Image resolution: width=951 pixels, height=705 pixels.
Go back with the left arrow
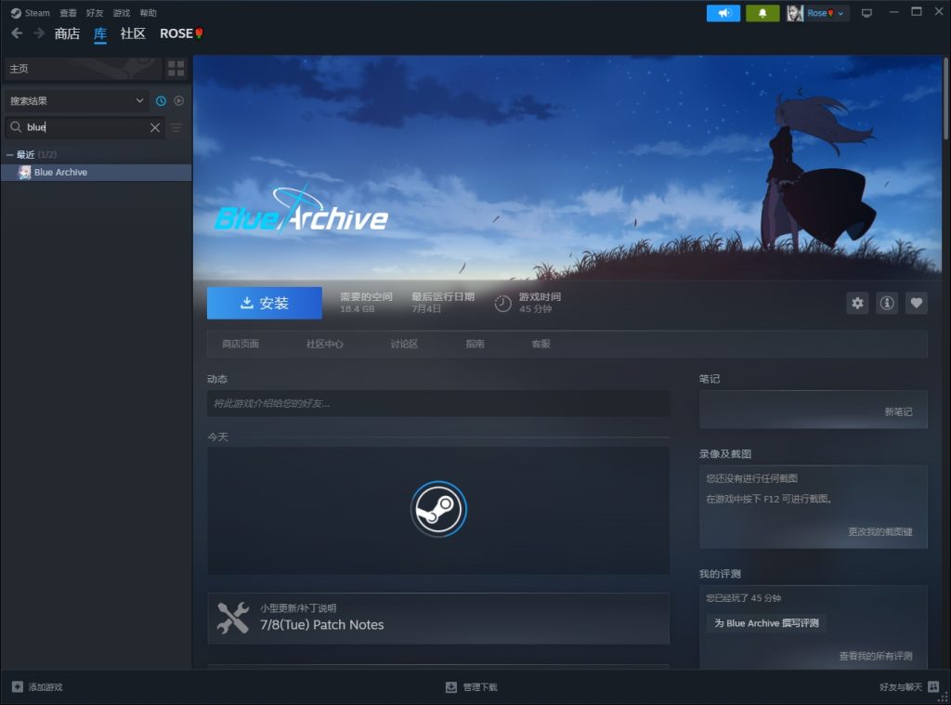17,33
